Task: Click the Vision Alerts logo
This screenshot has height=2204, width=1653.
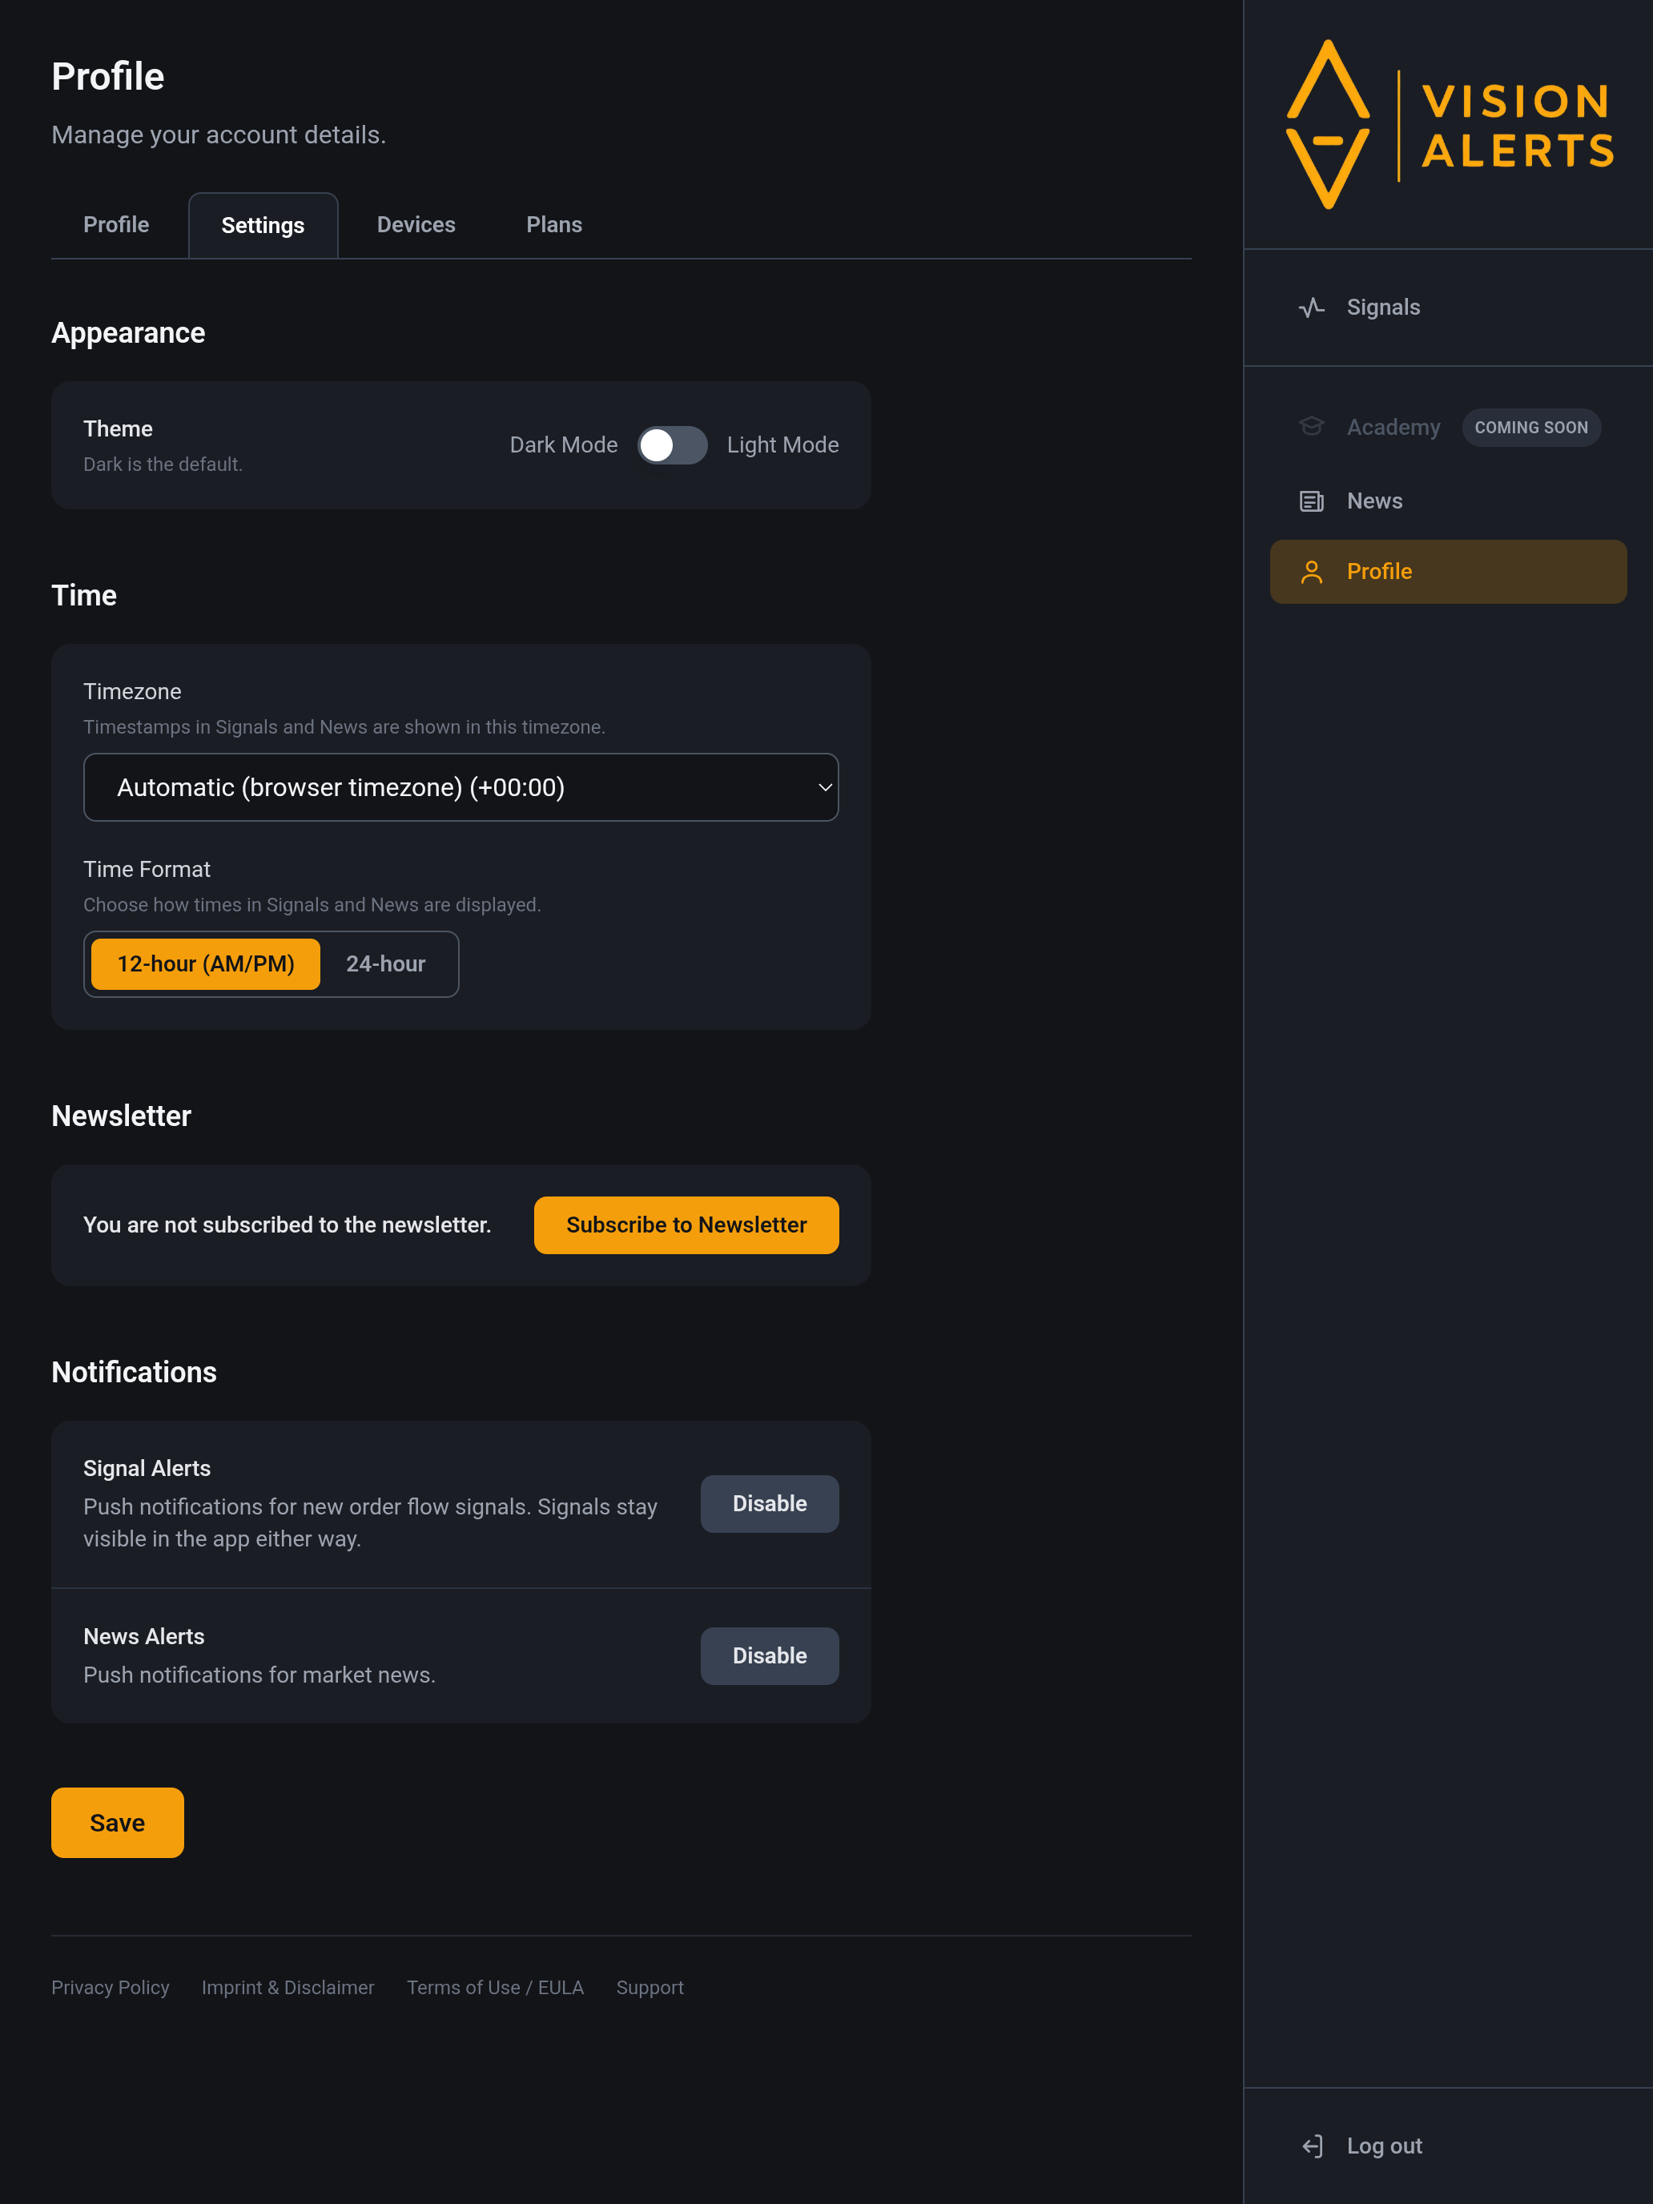Action: (x=1449, y=125)
